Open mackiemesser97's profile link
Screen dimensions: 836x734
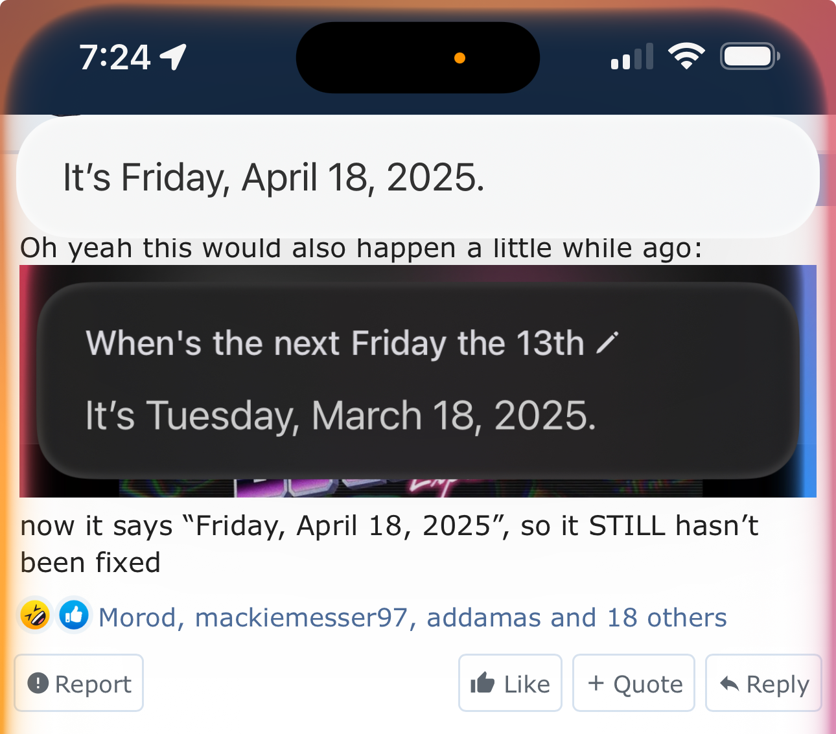tap(301, 618)
